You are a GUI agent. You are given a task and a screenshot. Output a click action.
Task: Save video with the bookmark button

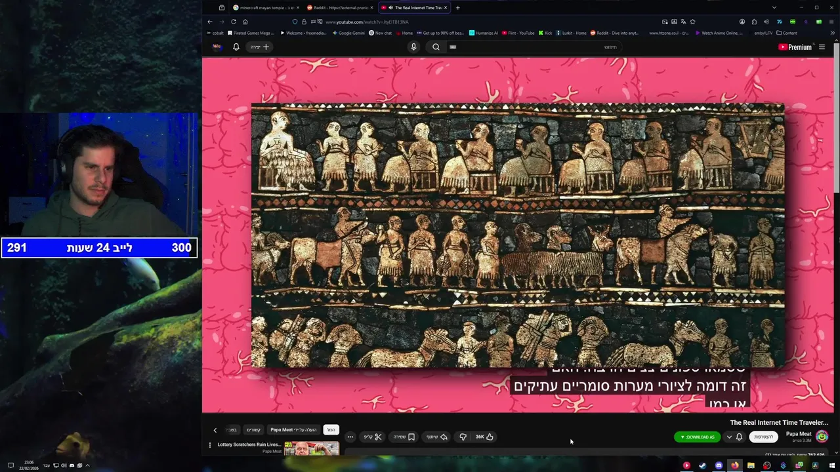404,437
